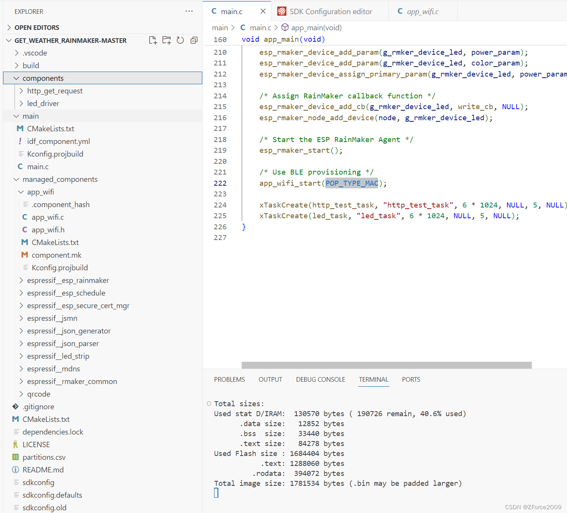Open the PROBLEMS panel tab
Screen dimensions: 567x513
coord(229,379)
